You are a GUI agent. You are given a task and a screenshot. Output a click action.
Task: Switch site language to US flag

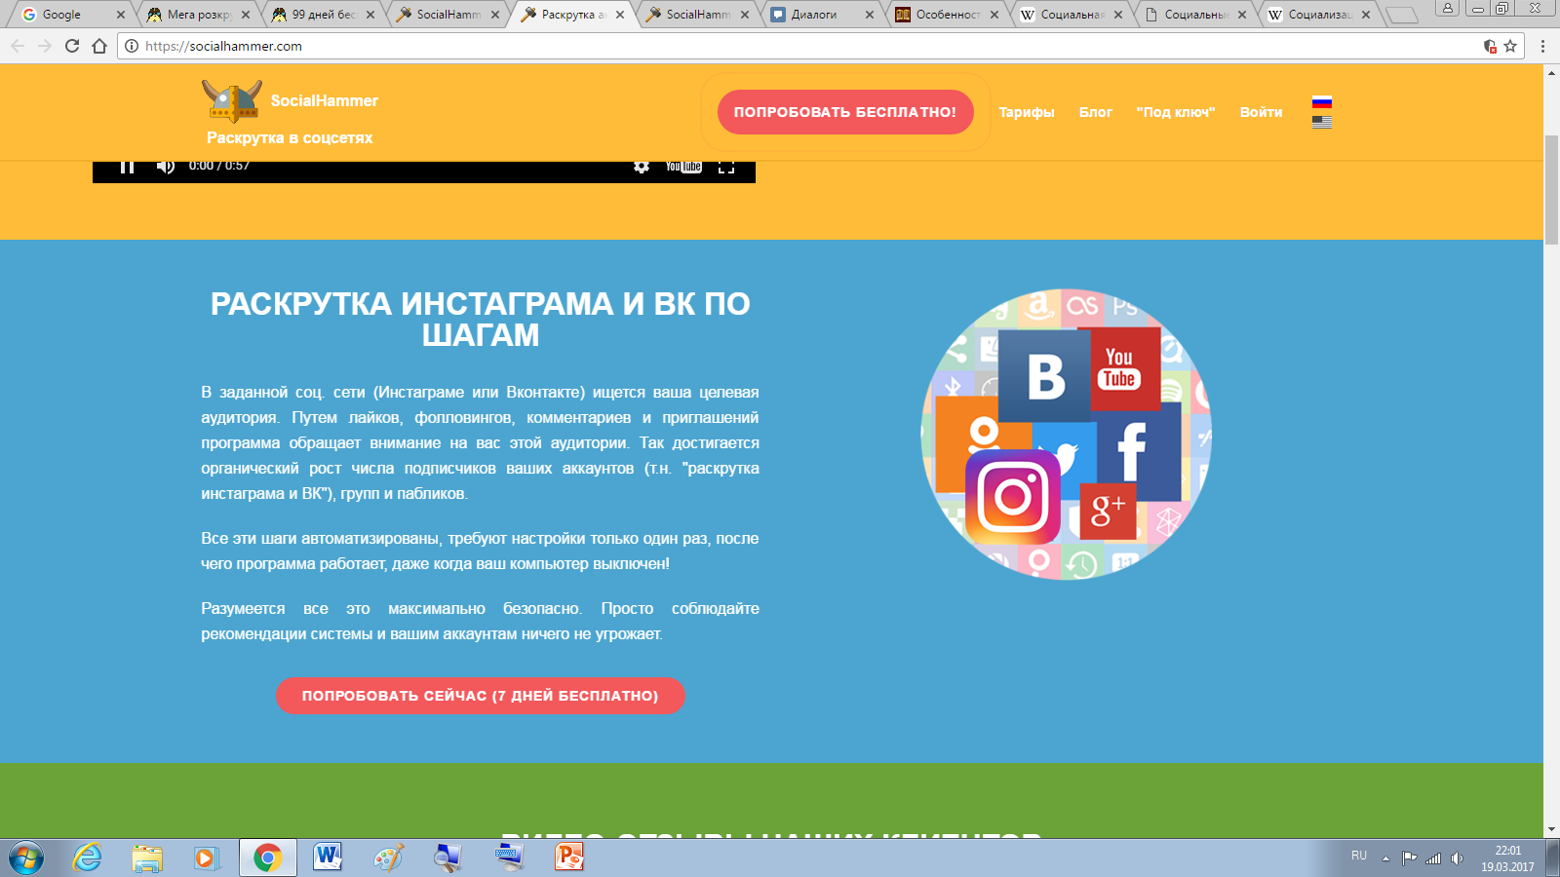(1322, 122)
